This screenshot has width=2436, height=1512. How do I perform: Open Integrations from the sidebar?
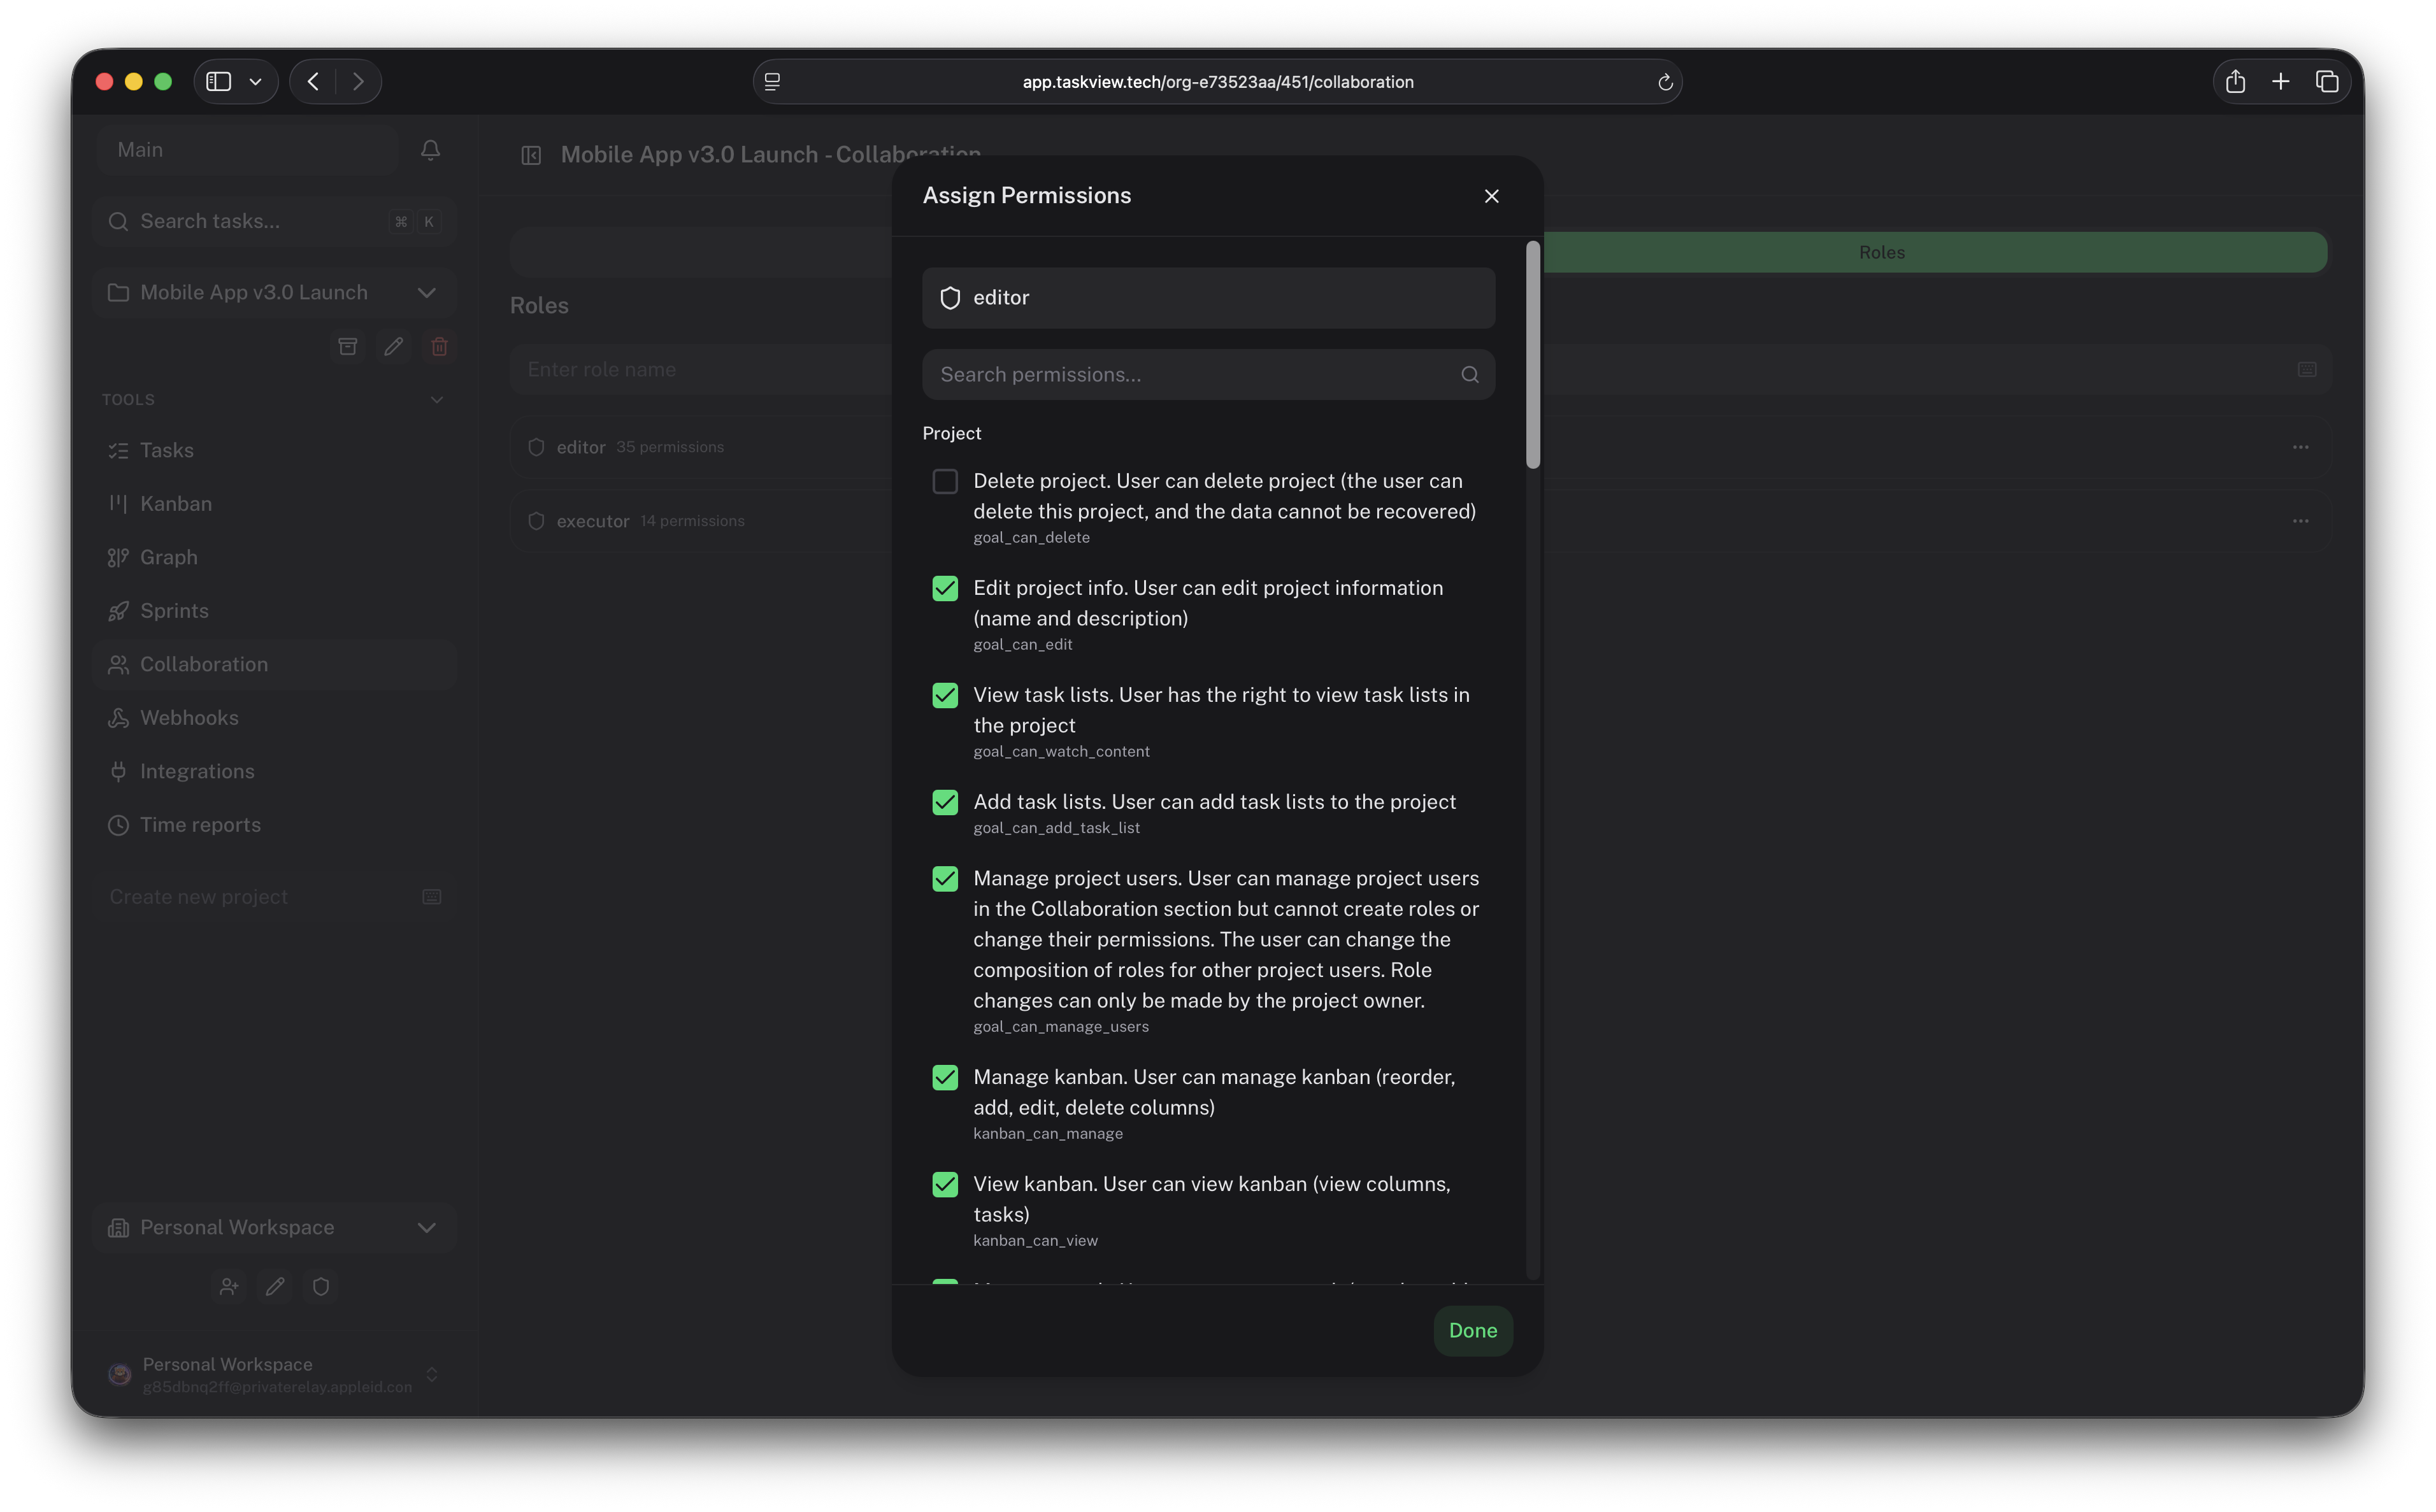click(x=275, y=771)
